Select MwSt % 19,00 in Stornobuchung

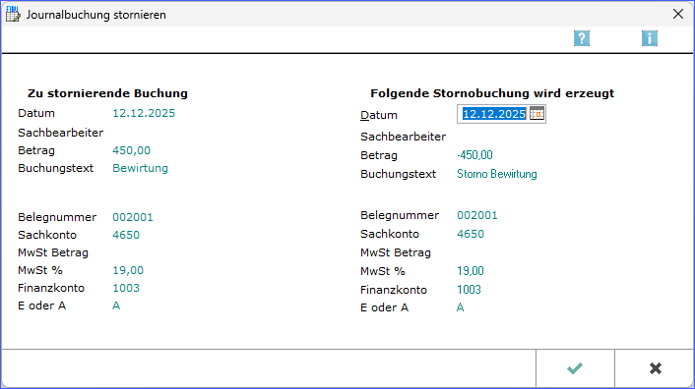[471, 271]
